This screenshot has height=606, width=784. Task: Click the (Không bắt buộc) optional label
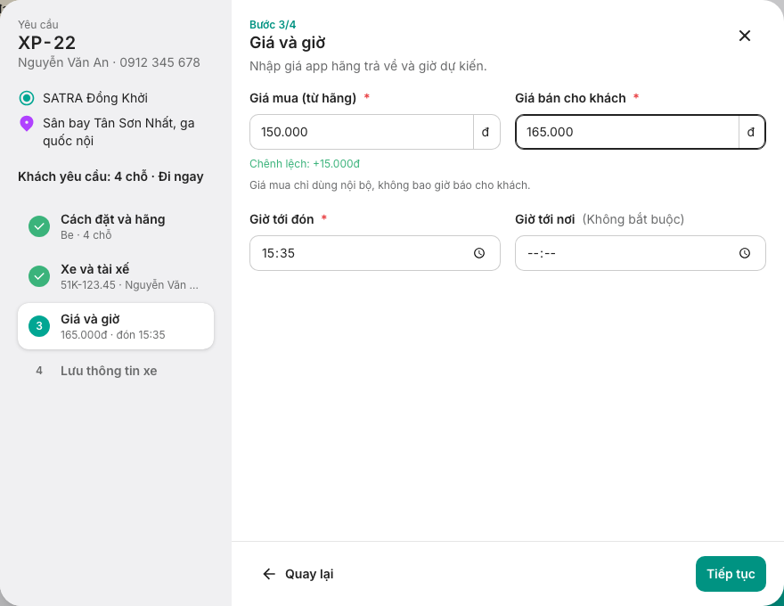click(x=633, y=219)
